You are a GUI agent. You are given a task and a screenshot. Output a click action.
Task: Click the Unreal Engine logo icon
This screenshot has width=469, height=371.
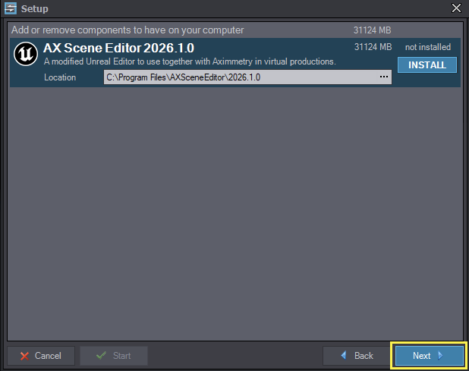(26, 54)
